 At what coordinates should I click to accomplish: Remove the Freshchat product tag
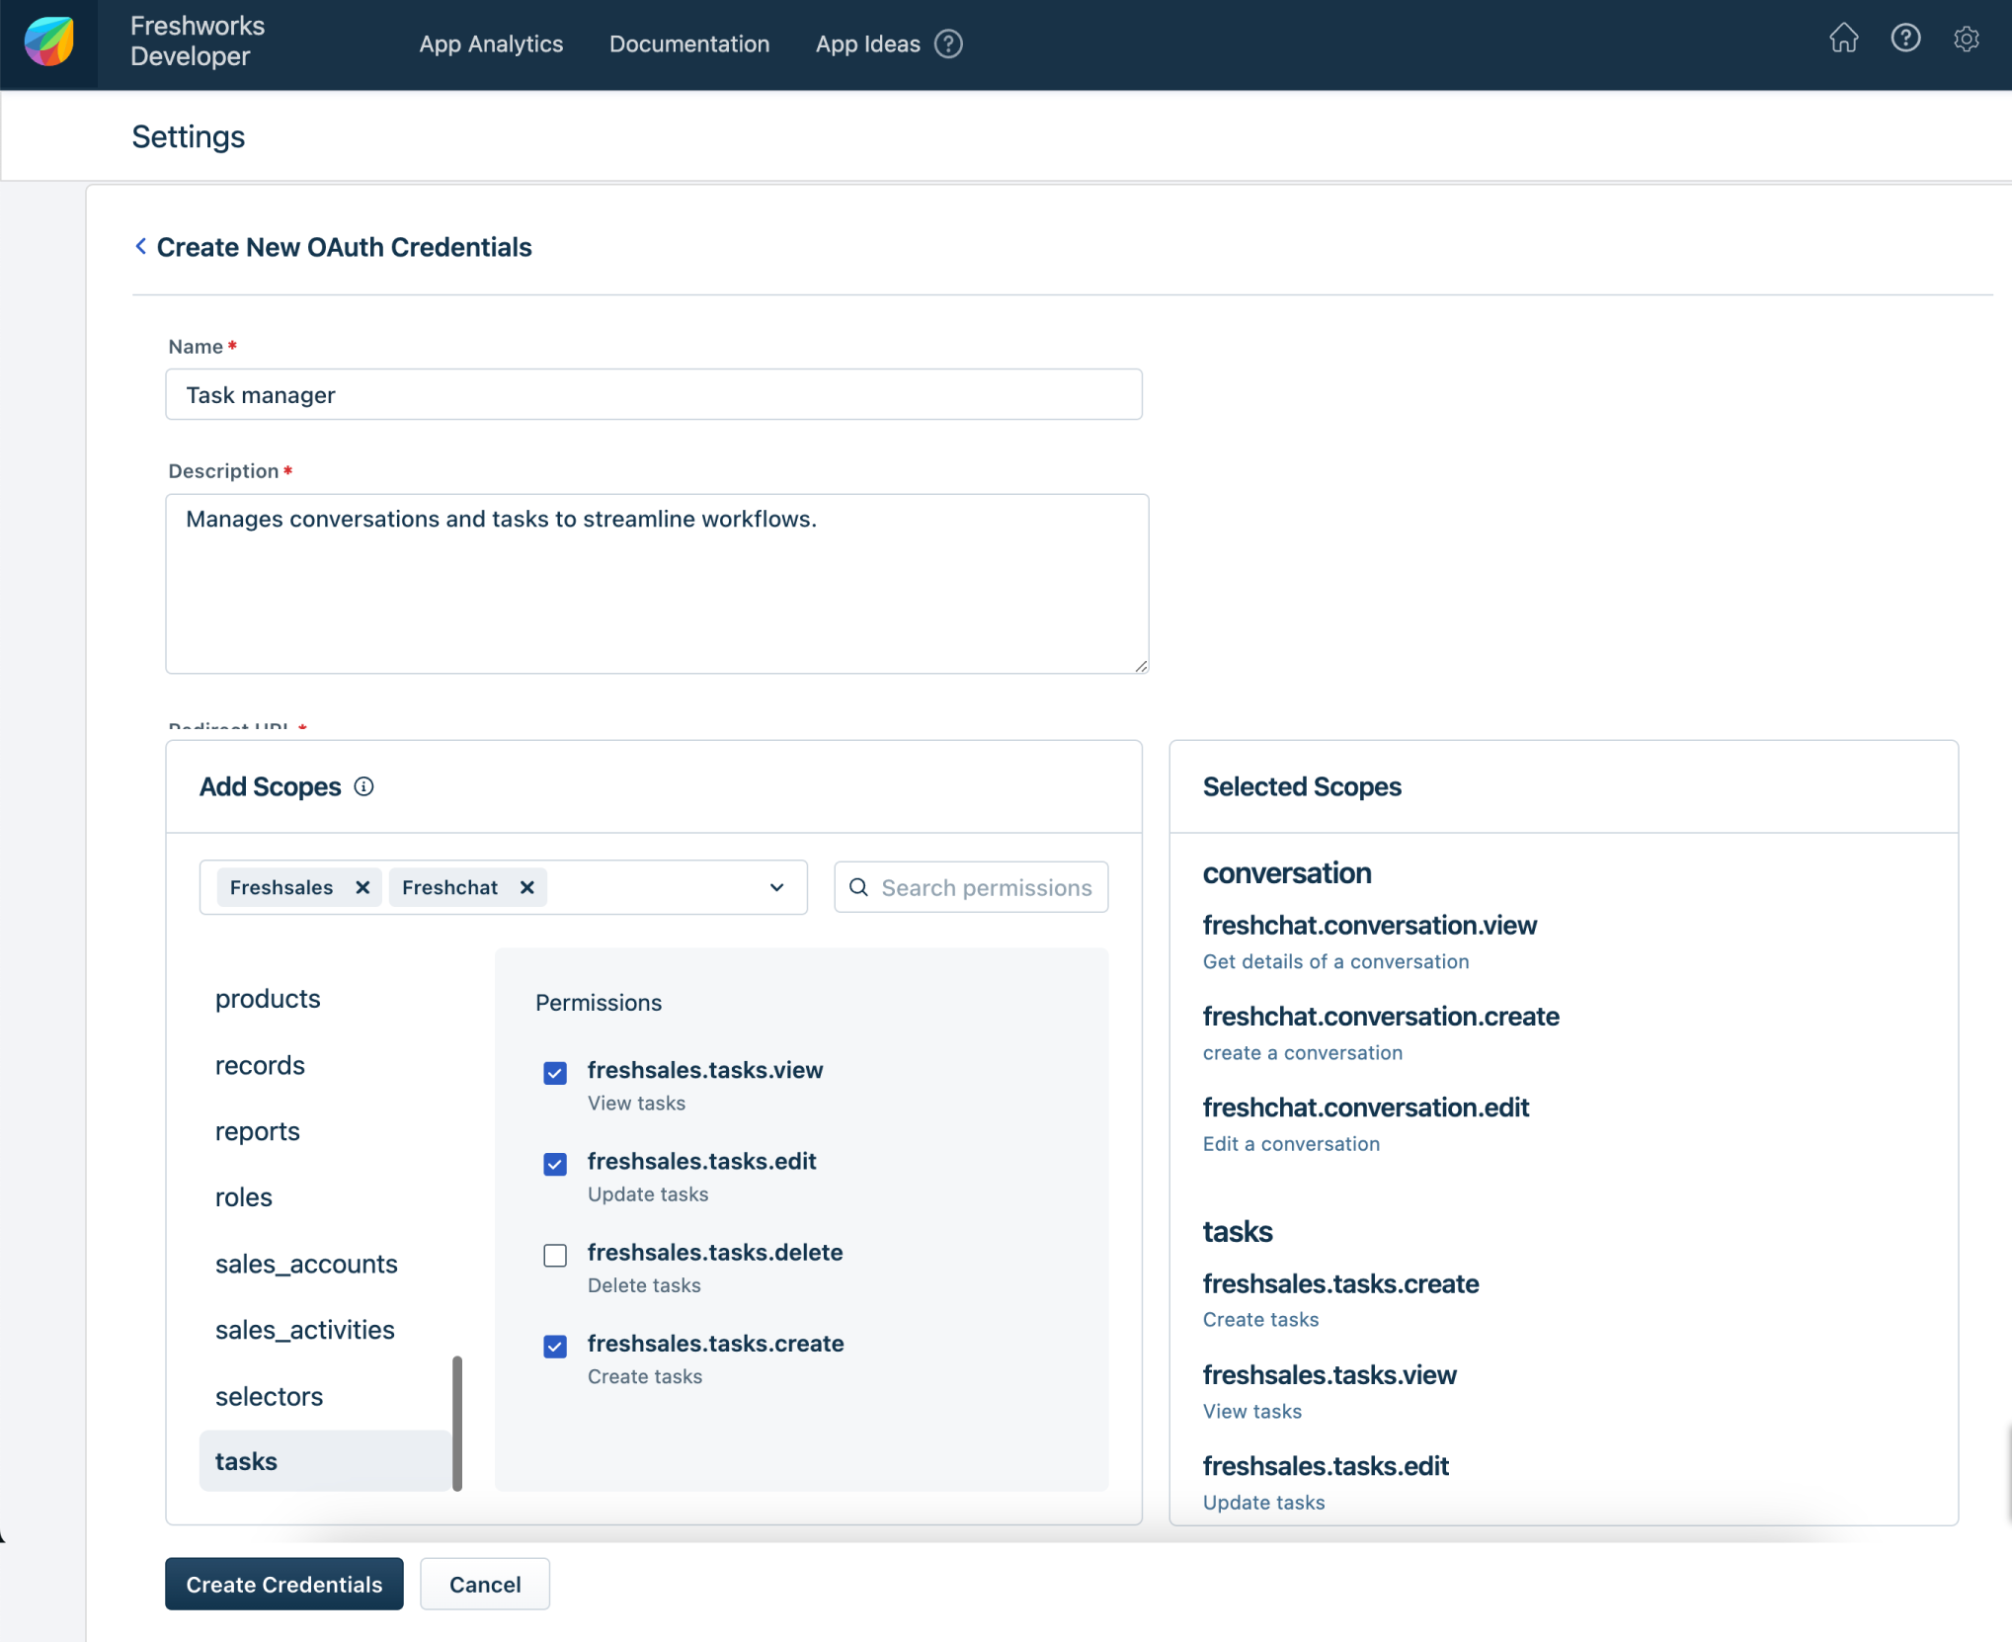pyautogui.click(x=527, y=887)
